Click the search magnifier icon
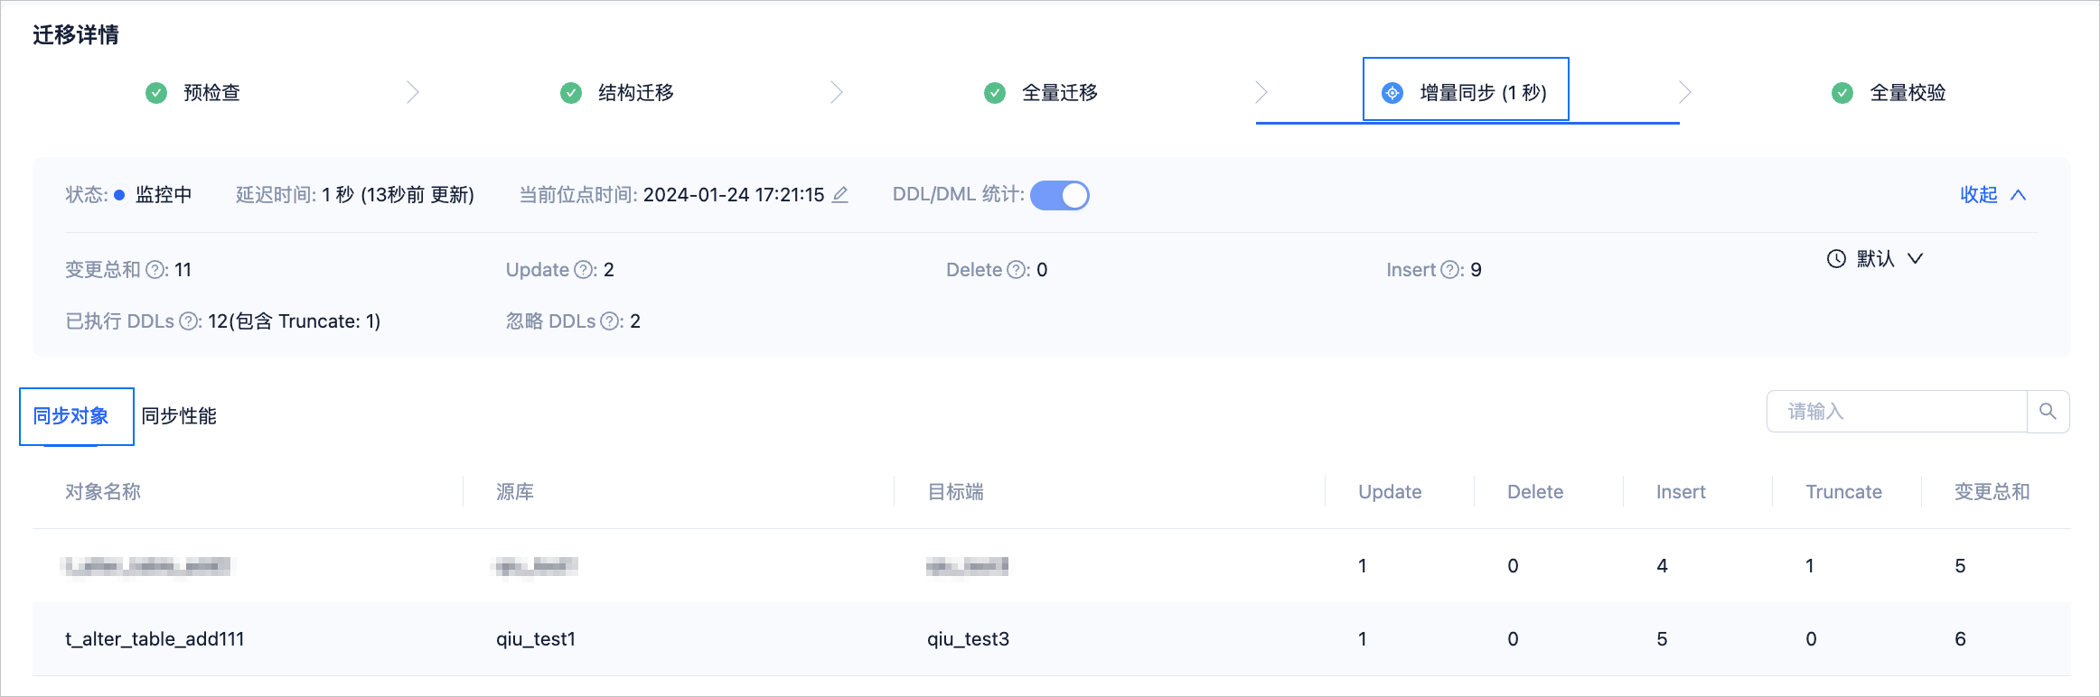This screenshot has height=697, width=2100. pyautogui.click(x=2048, y=412)
